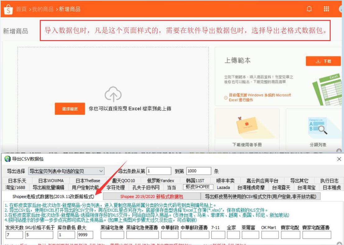Select the 虾皮SHOPEE tab
Screen dimensions: 344x245
click(x=198, y=187)
